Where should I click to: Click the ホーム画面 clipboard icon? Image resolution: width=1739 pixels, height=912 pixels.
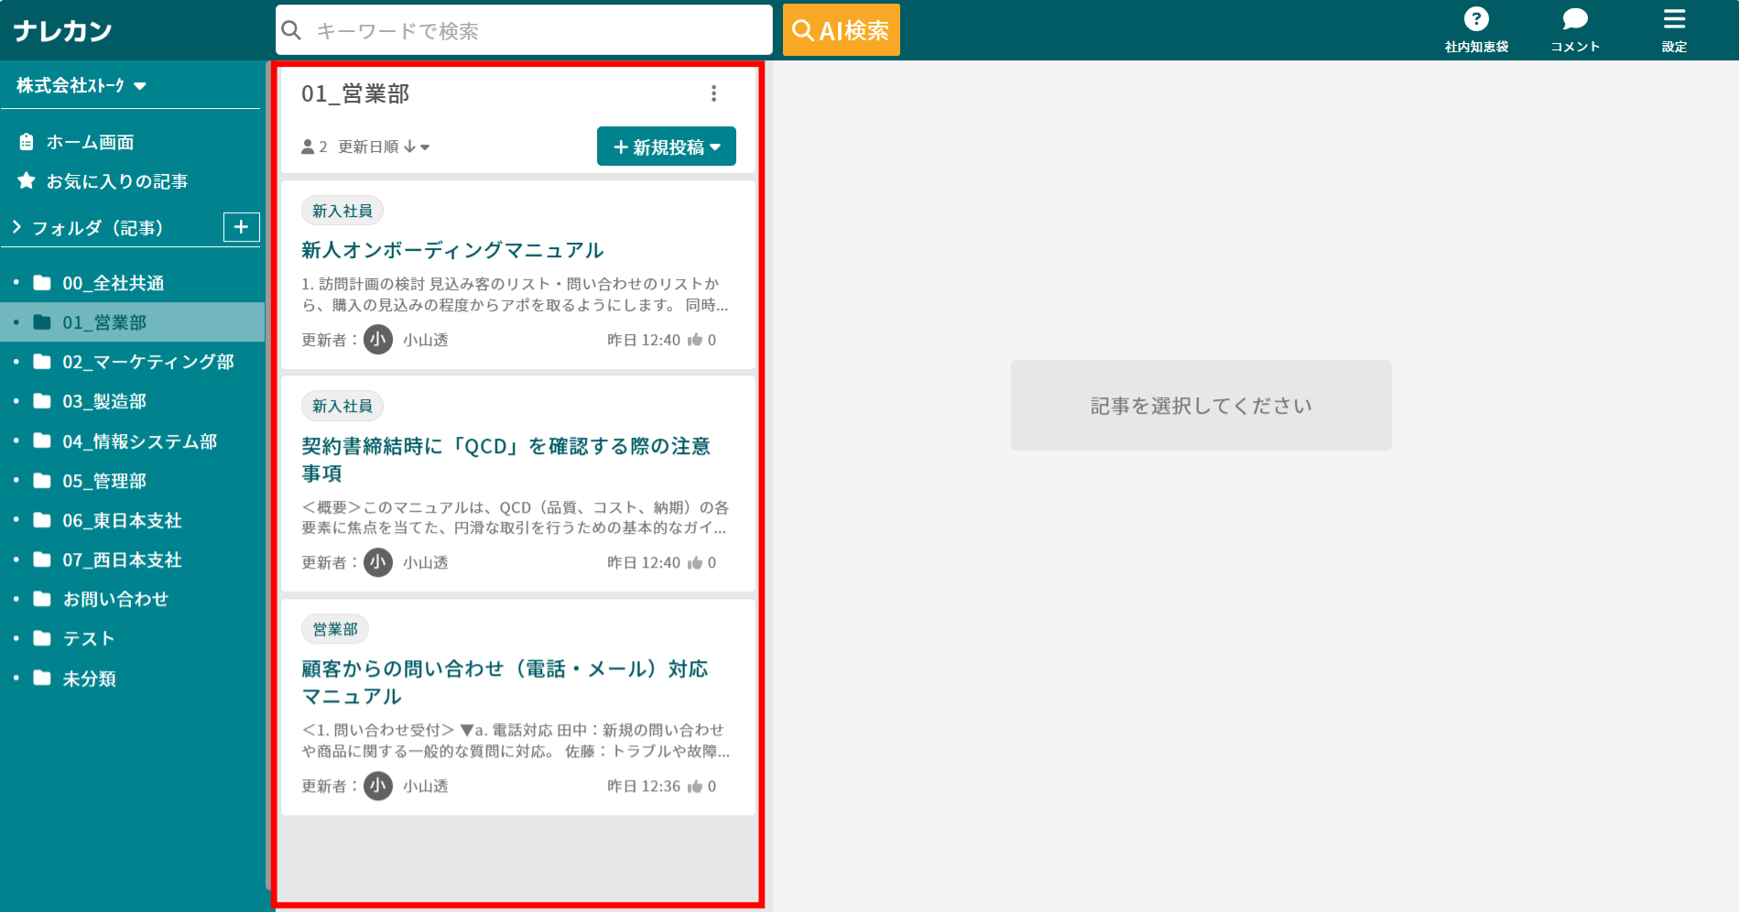[x=27, y=142]
